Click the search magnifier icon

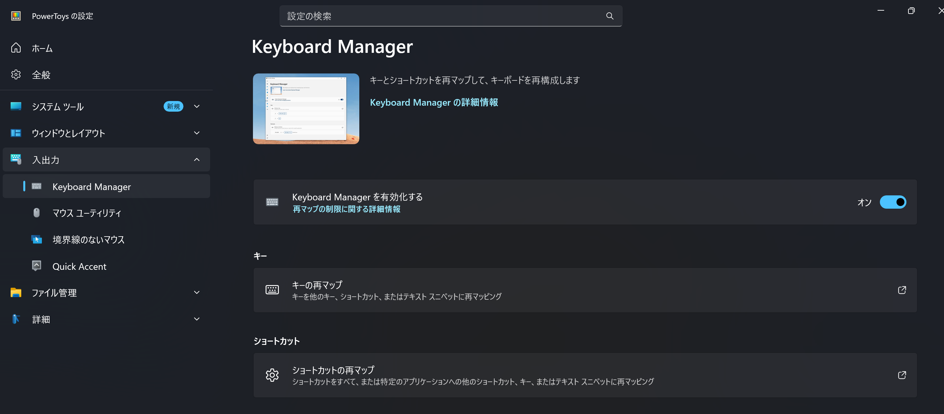coord(609,16)
